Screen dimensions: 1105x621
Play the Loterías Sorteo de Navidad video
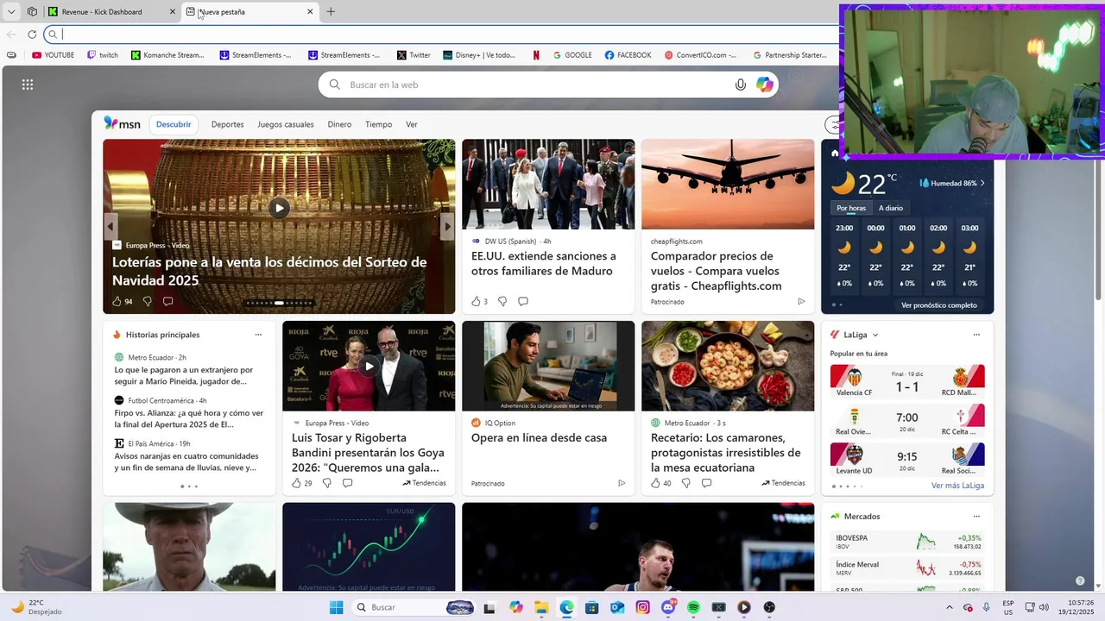[x=279, y=207]
